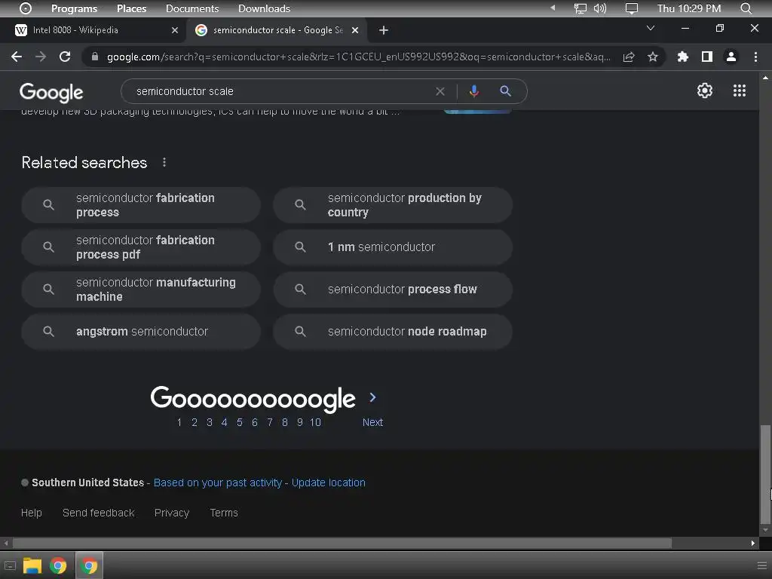Search semiconductor fabrication process pdf
Viewport: 772px width, 579px height.
click(141, 247)
